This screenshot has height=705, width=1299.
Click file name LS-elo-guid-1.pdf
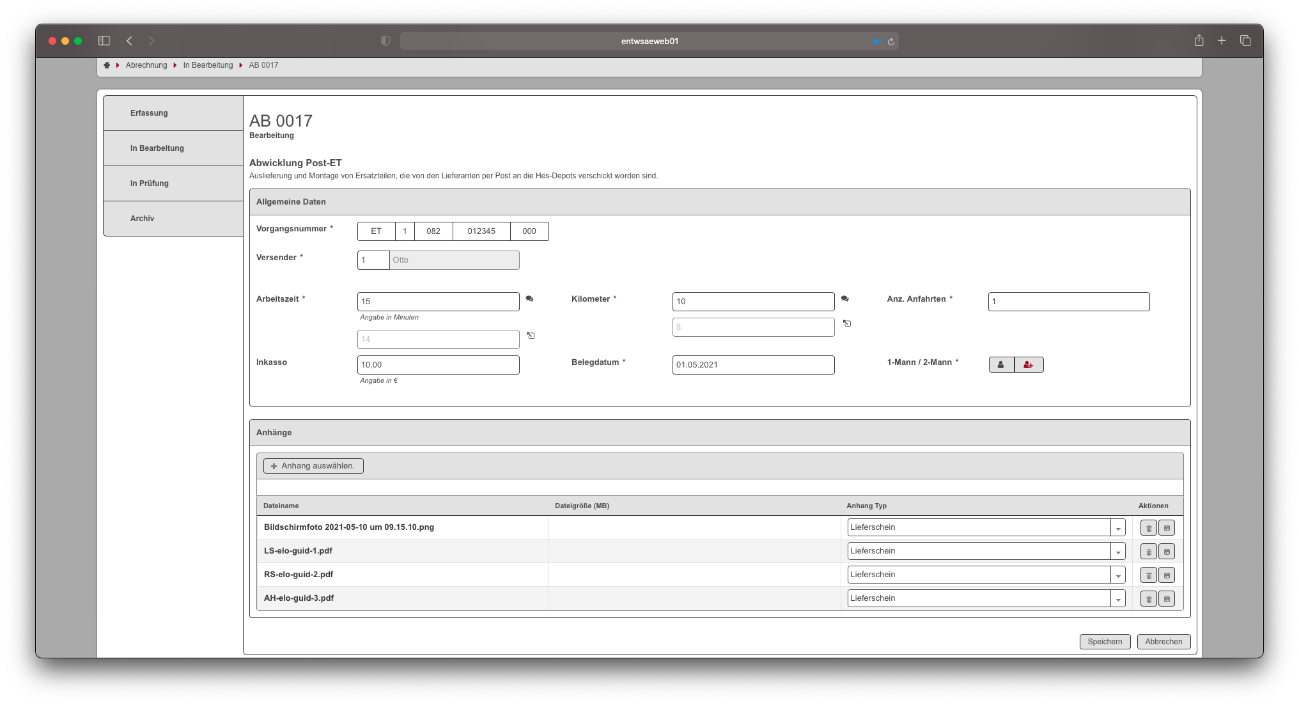(x=298, y=551)
